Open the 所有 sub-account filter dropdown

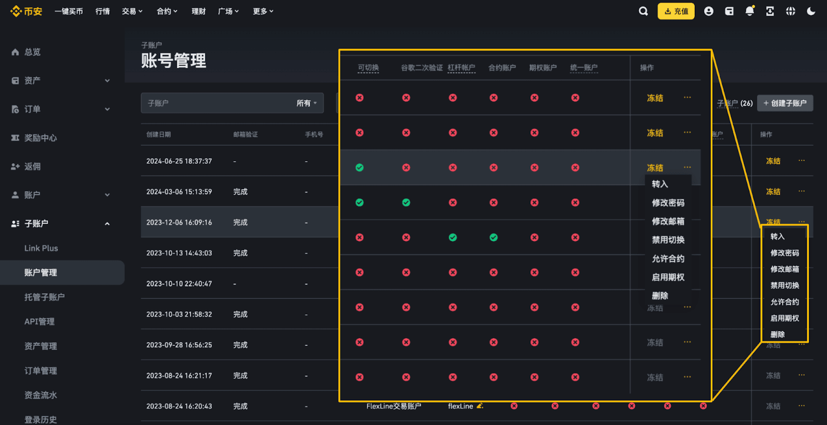307,103
